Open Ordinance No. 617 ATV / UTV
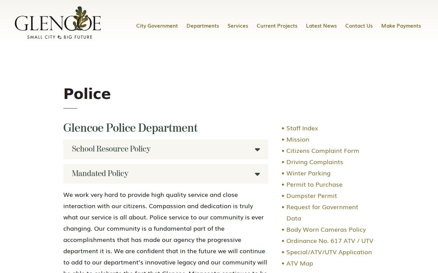The image size is (438, 273). (330, 241)
